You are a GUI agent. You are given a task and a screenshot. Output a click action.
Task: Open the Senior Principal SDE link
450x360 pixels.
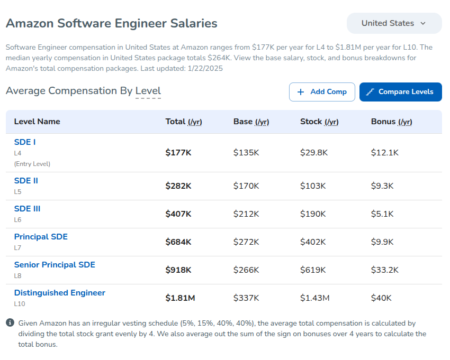[55, 265]
